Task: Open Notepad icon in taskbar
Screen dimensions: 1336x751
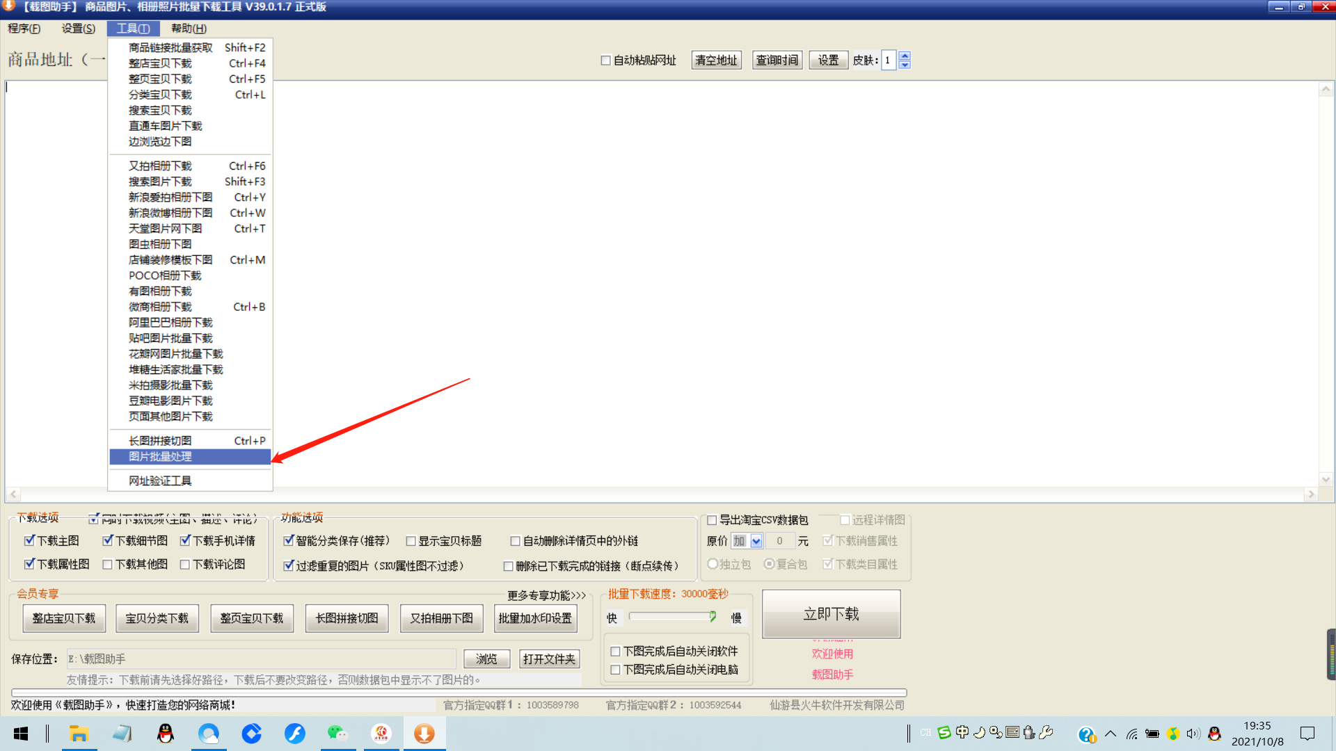Action: pos(122,734)
